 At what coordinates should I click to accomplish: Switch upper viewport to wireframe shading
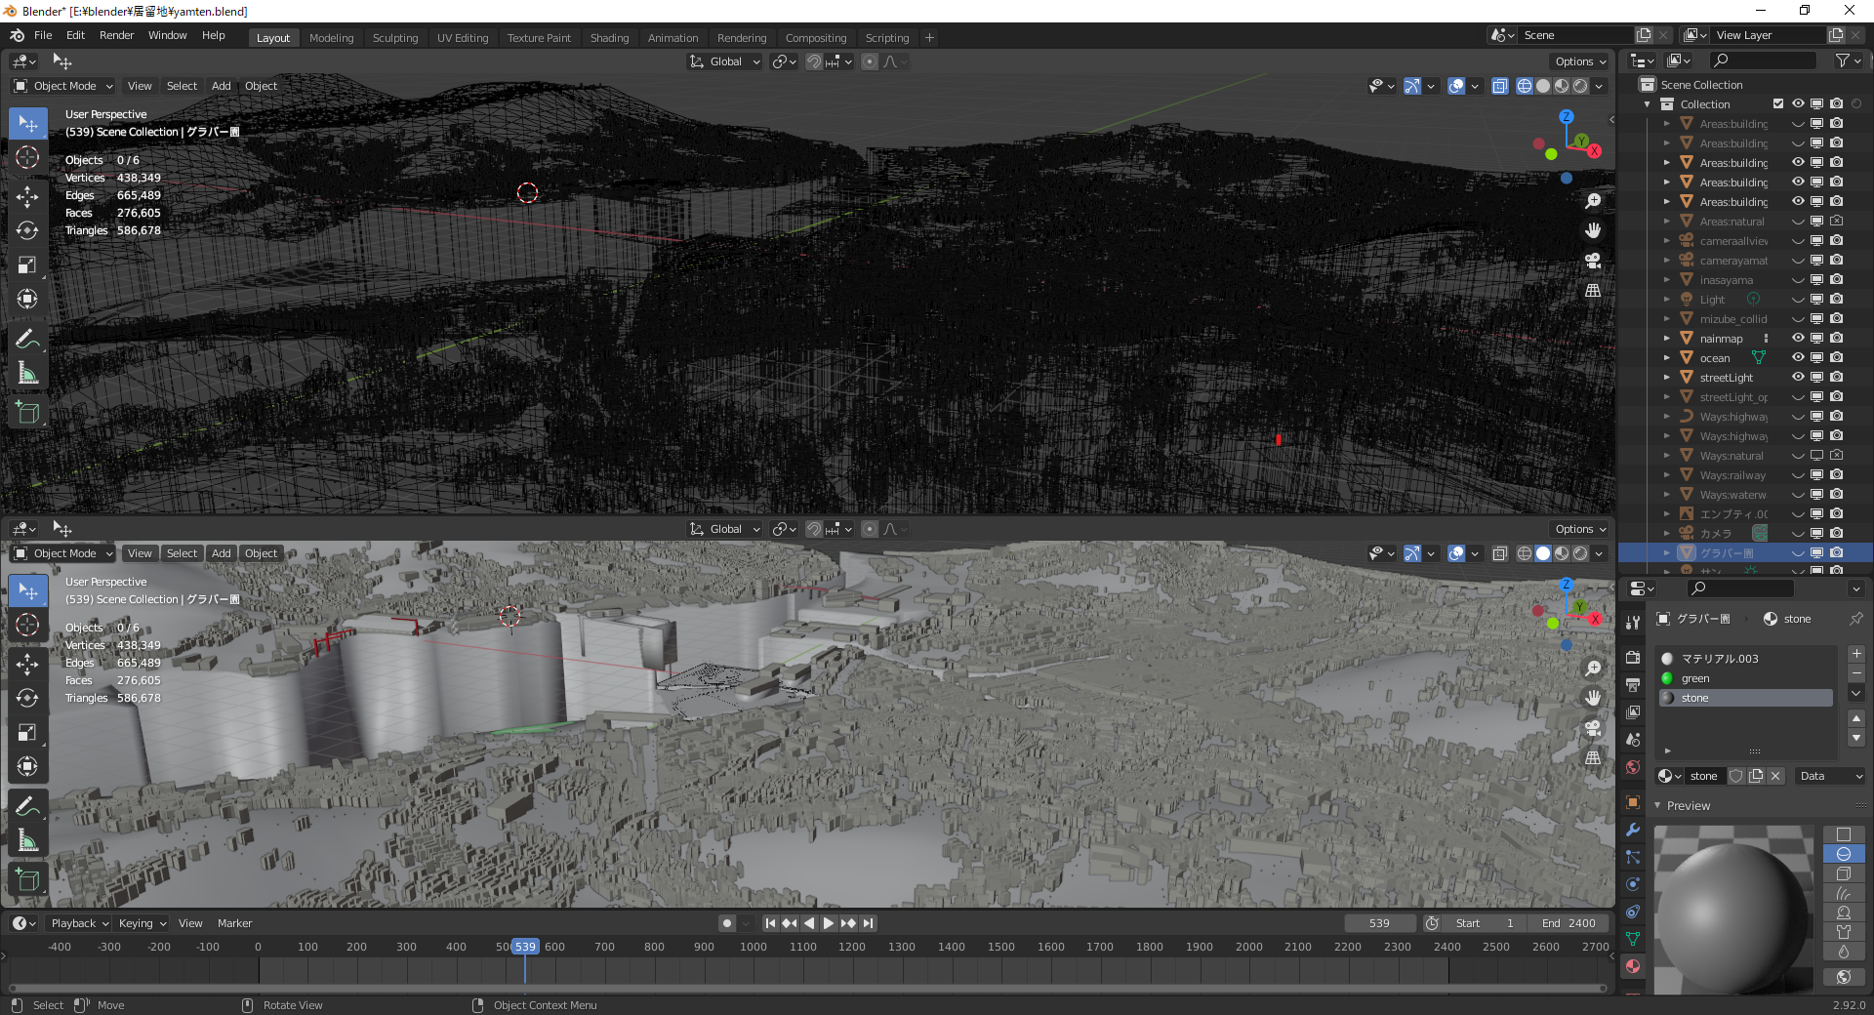pos(1525,86)
